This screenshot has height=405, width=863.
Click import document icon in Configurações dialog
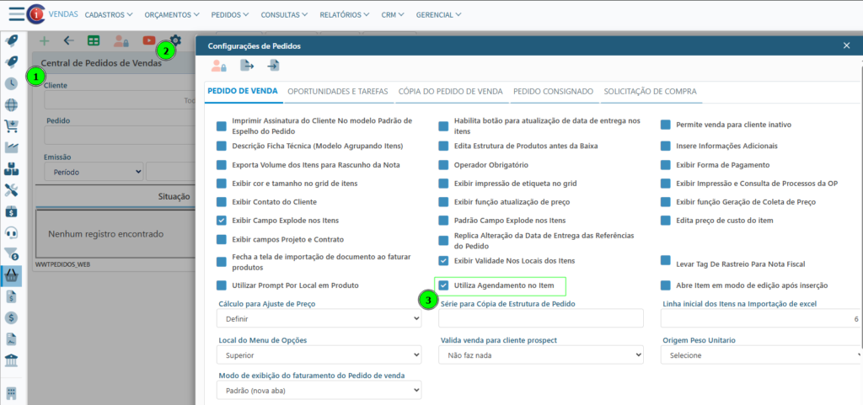click(274, 66)
